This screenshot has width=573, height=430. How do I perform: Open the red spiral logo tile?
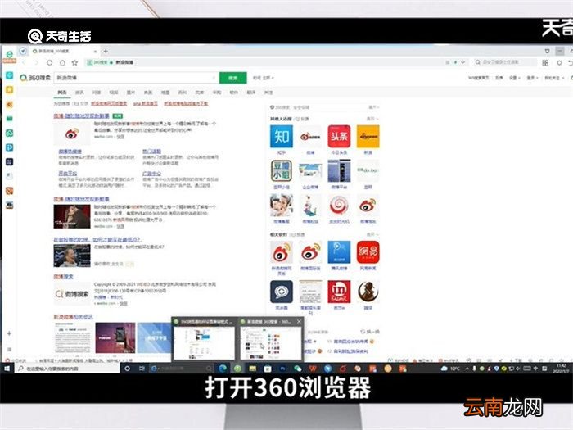339,206
